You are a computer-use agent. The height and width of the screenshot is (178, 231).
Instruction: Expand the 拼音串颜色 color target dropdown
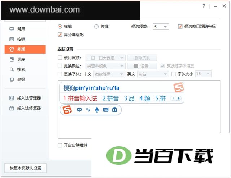click(x=105, y=66)
